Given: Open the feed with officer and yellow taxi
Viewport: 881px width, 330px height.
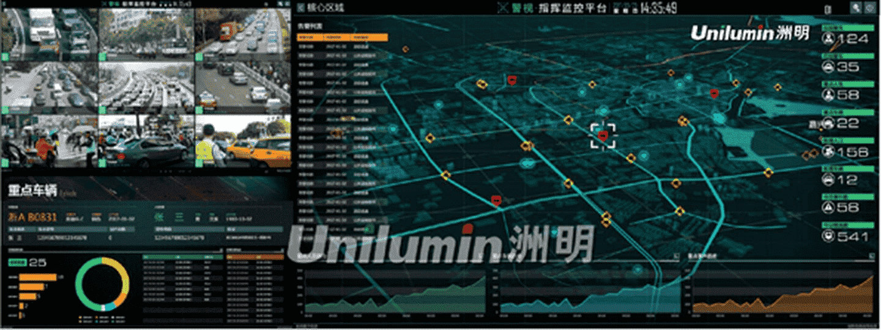Looking at the screenshot, I should click(x=242, y=141).
